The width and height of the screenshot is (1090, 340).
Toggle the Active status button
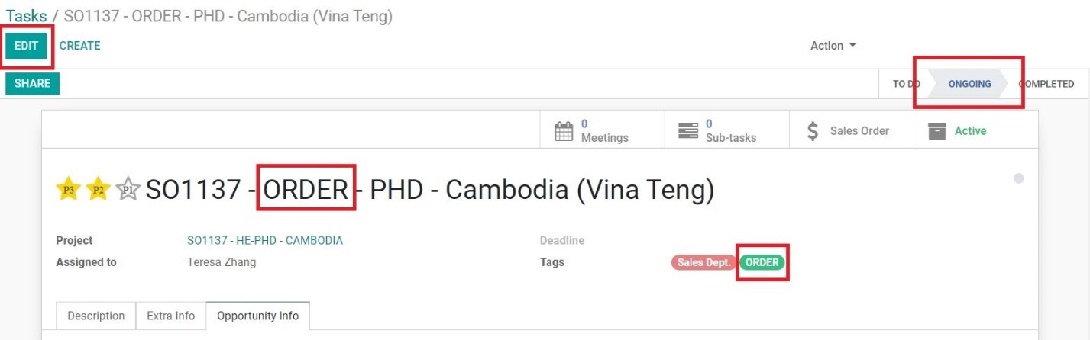coord(975,130)
